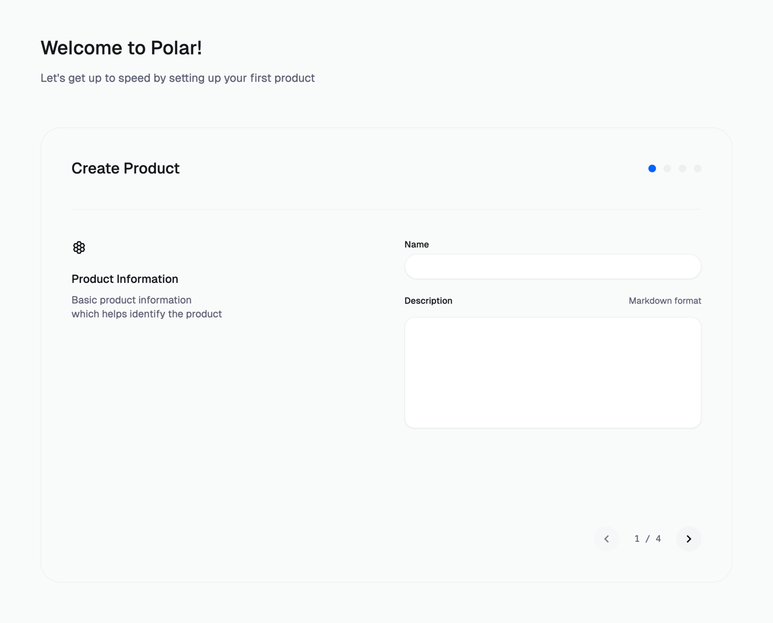Click the 'Product Information' section heading
This screenshot has width=773, height=623.
124,279
